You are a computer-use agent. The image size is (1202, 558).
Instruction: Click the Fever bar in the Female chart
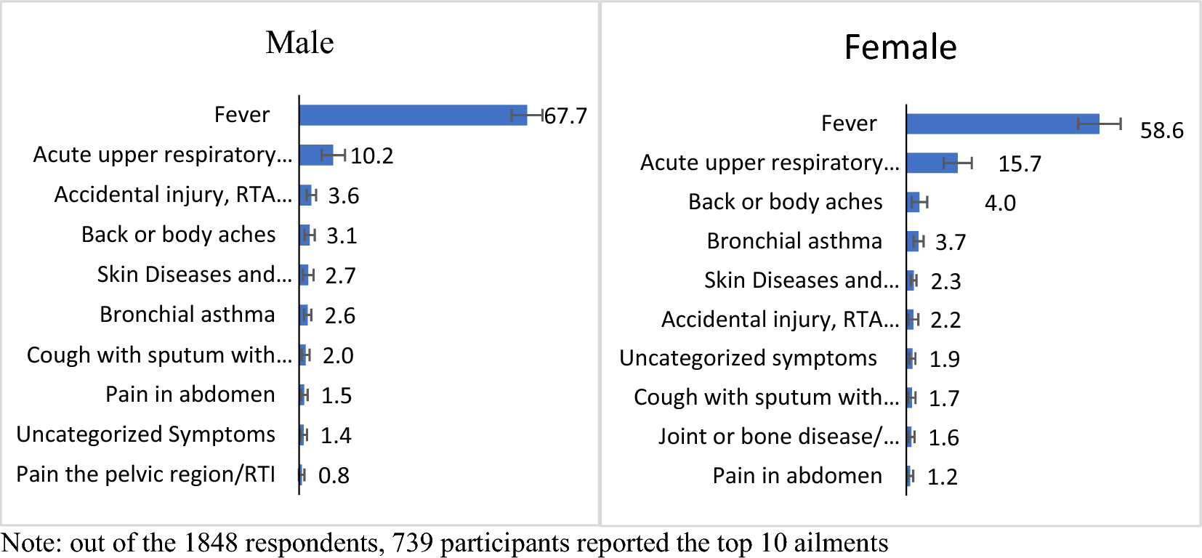click(1002, 124)
